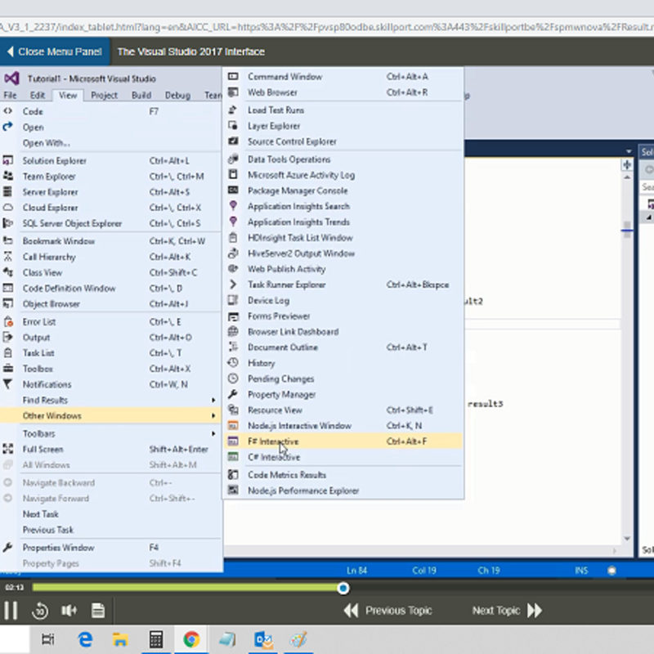This screenshot has height=654, width=654.
Task: Open the Debug menu
Action: 177,95
